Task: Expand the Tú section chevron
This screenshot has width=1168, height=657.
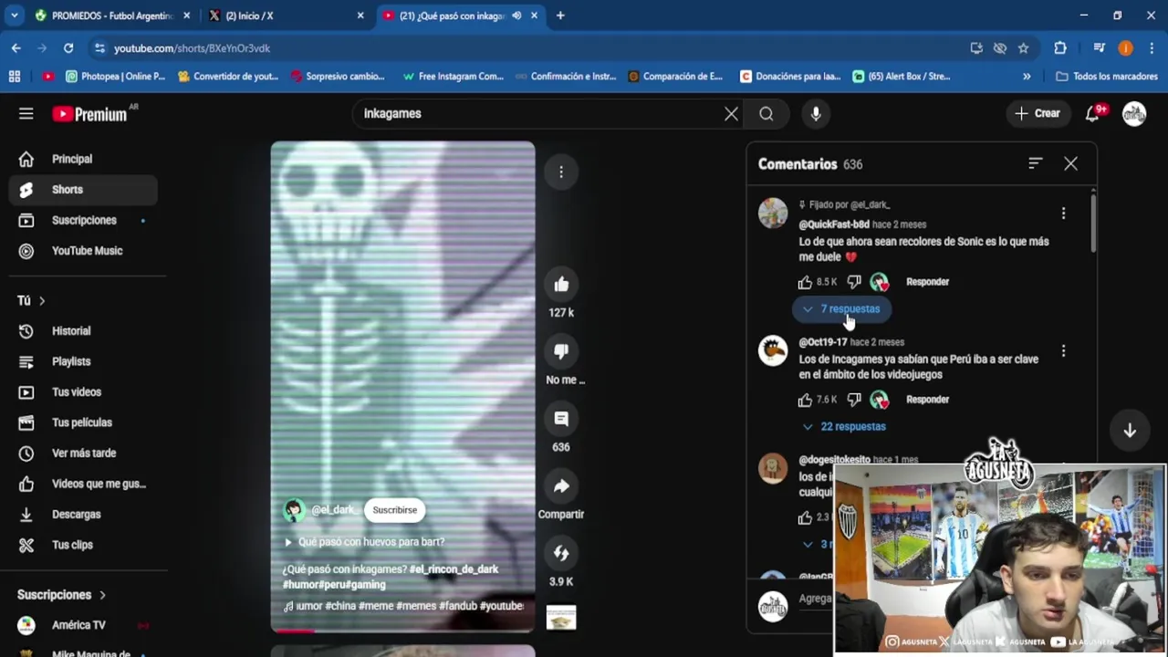Action: point(41,300)
